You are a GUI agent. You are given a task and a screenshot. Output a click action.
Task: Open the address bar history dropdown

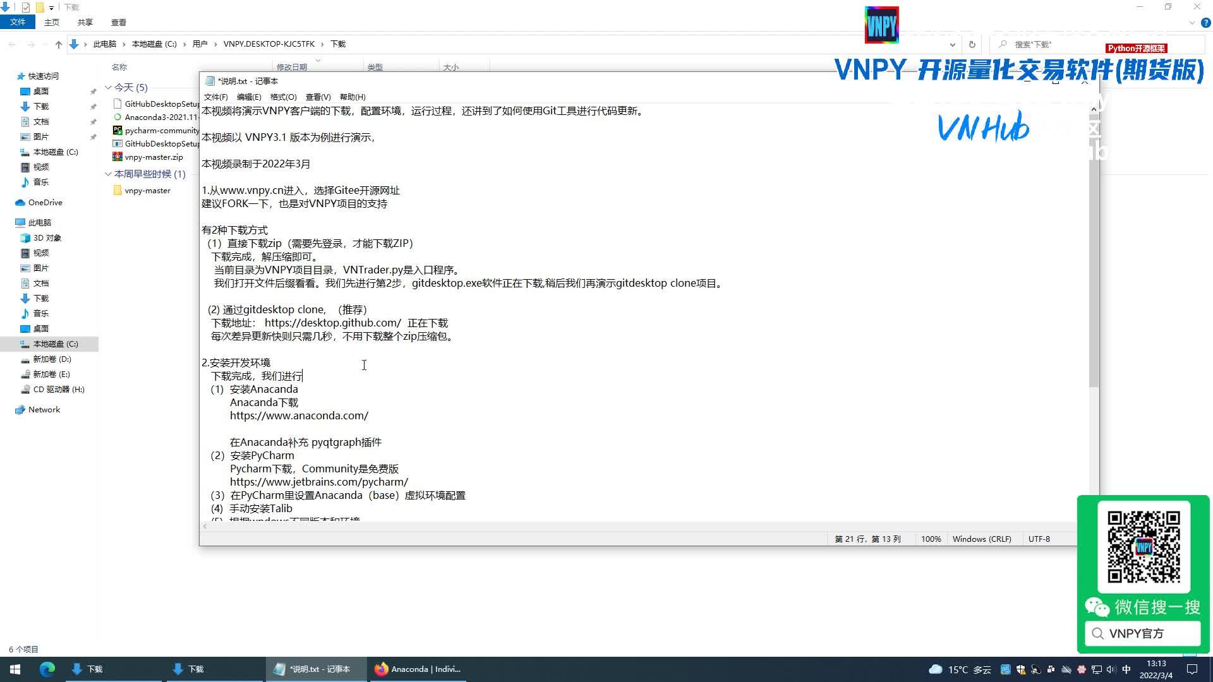tap(953, 44)
